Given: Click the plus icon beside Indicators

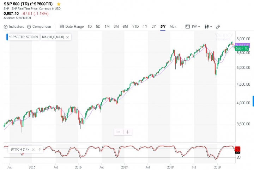Looking at the screenshot, I should coord(6,27).
